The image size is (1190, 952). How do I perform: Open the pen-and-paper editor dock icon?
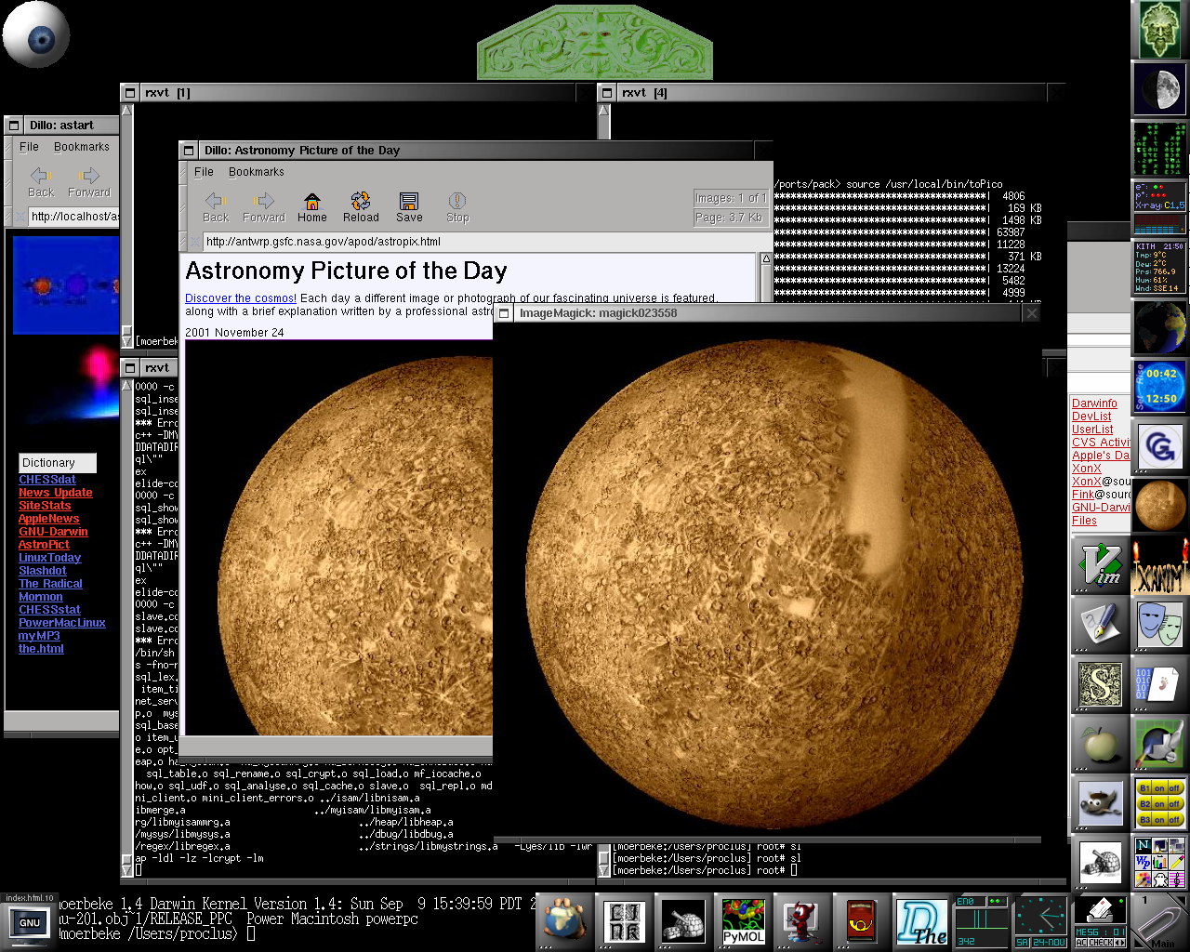tap(1101, 624)
